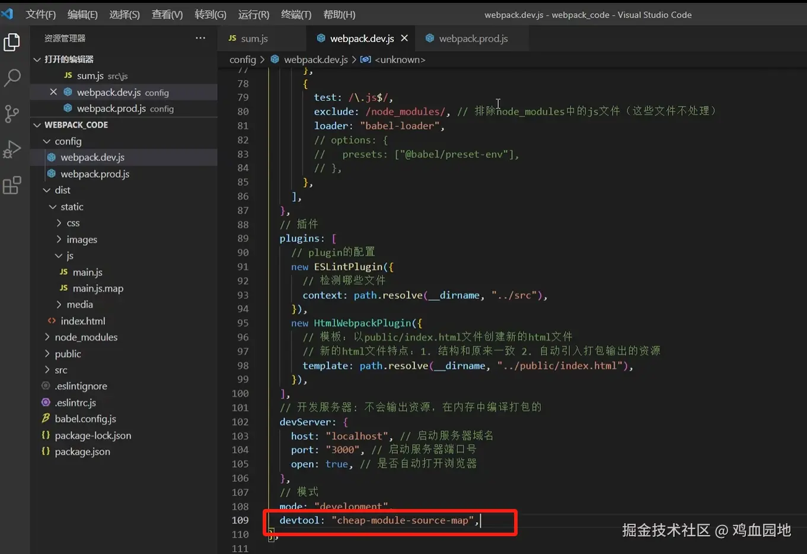Viewport: 807px width, 554px height.
Task: Open main.js.map file
Action: click(x=125, y=288)
